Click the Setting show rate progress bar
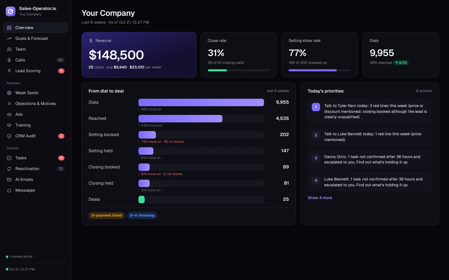449x280 pixels. pos(320,70)
